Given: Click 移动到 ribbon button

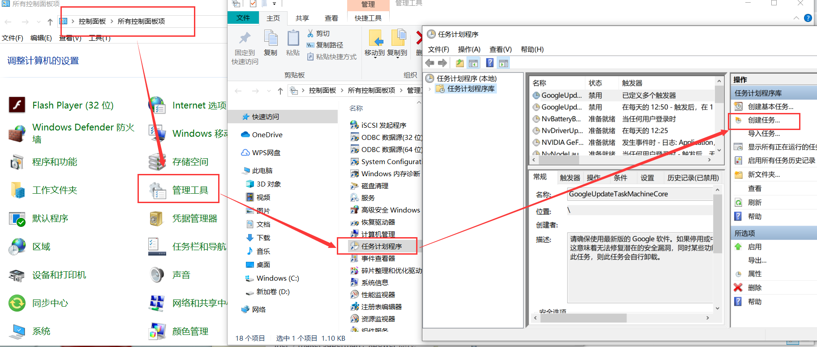Looking at the screenshot, I should [375, 43].
